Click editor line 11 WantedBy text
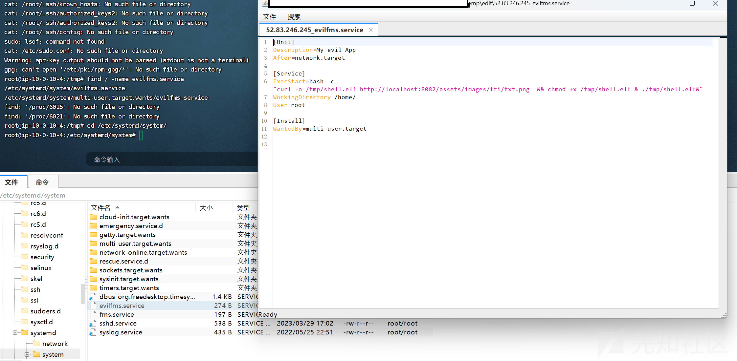This screenshot has width=737, height=361. click(x=320, y=129)
